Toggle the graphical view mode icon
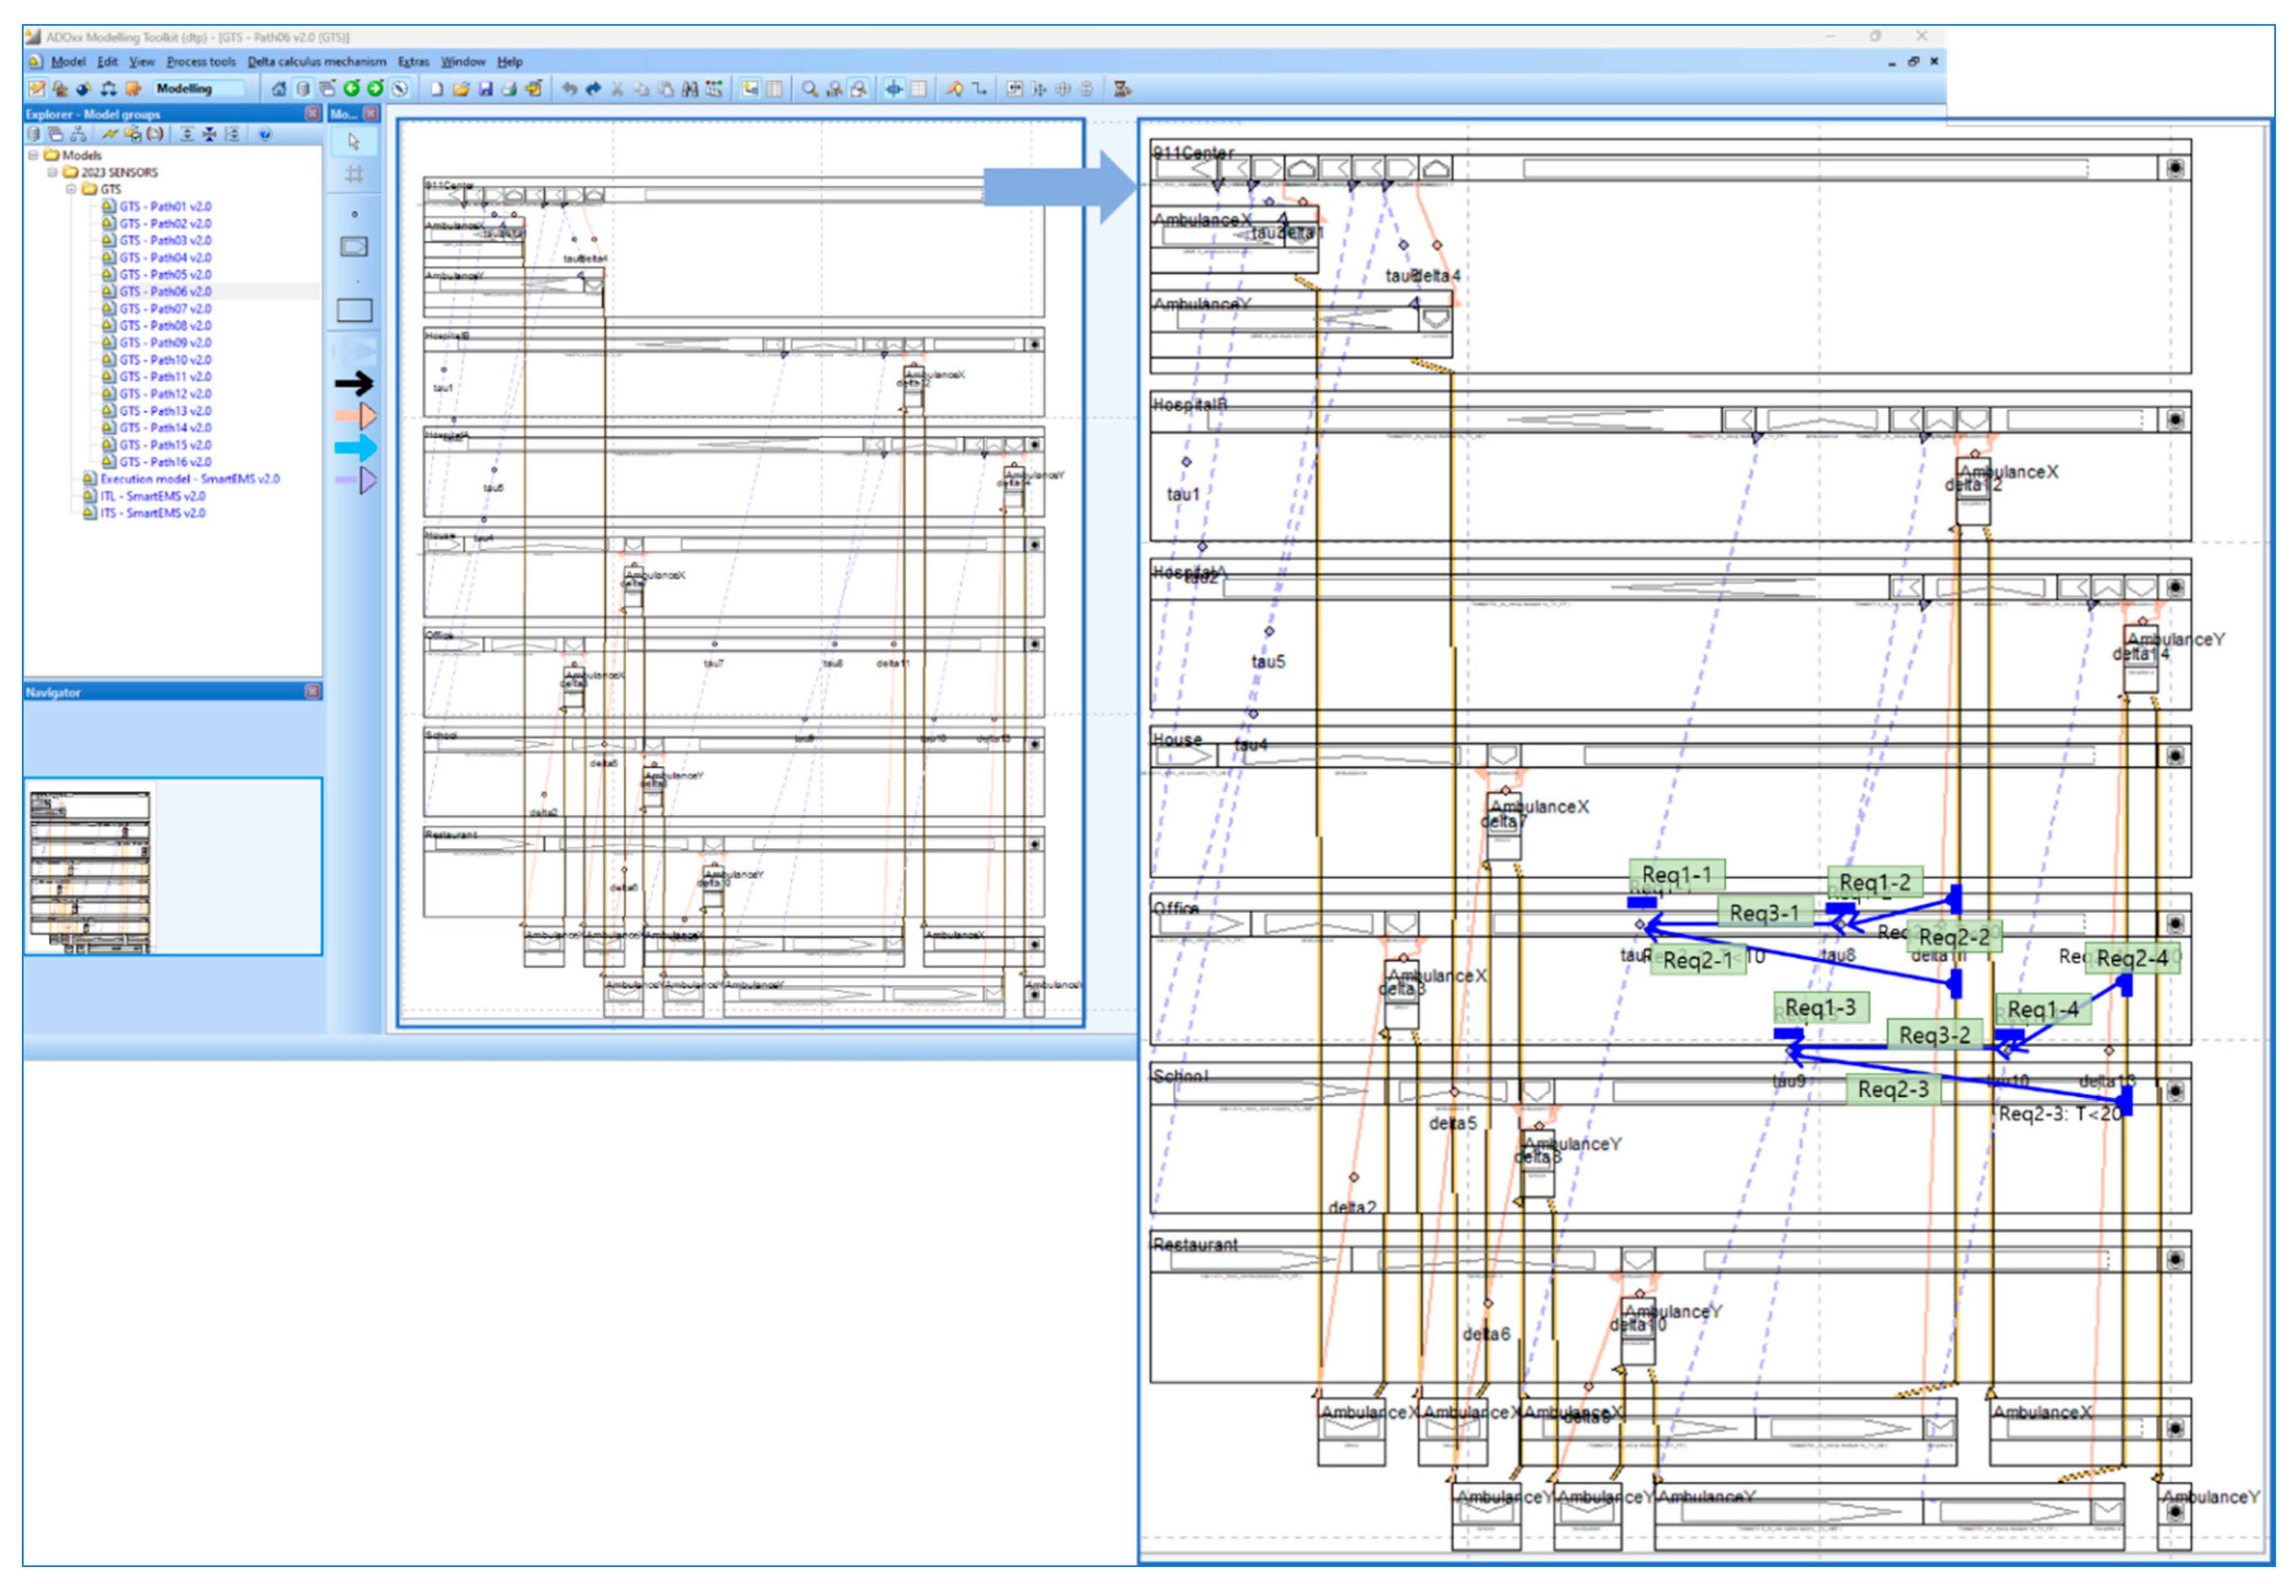2294x1584 pixels. (x=751, y=89)
